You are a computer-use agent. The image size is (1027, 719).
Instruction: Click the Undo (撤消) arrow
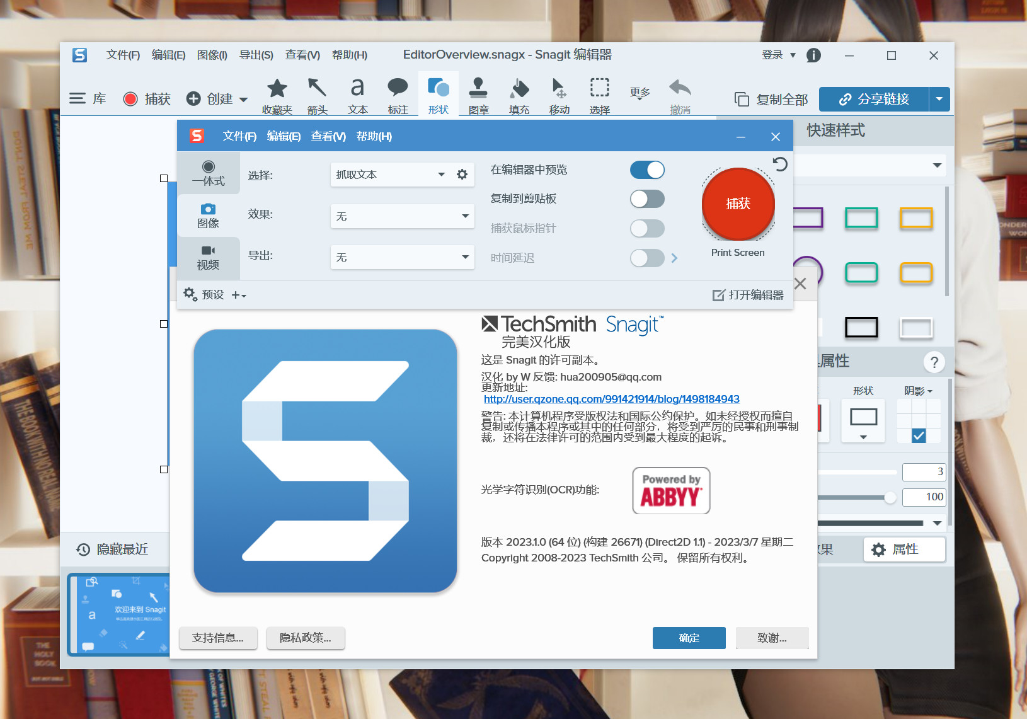pos(680,96)
